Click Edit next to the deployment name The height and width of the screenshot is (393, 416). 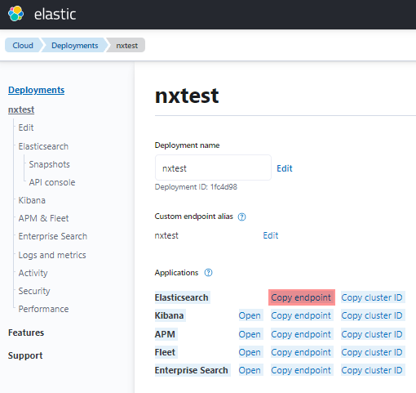click(285, 168)
